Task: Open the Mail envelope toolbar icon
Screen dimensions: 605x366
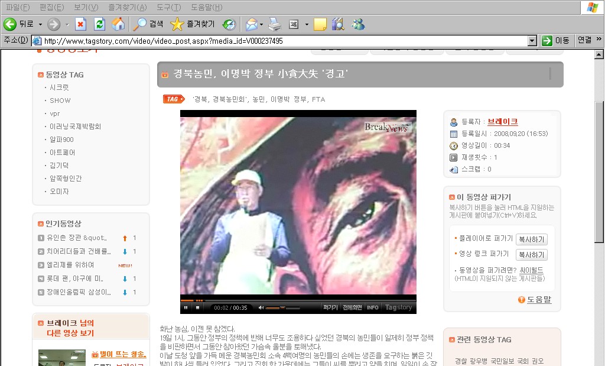Action: tap(251, 24)
